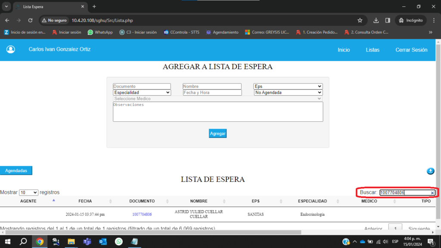
Task: Sort table by the Fecha column
Action: tap(85, 201)
